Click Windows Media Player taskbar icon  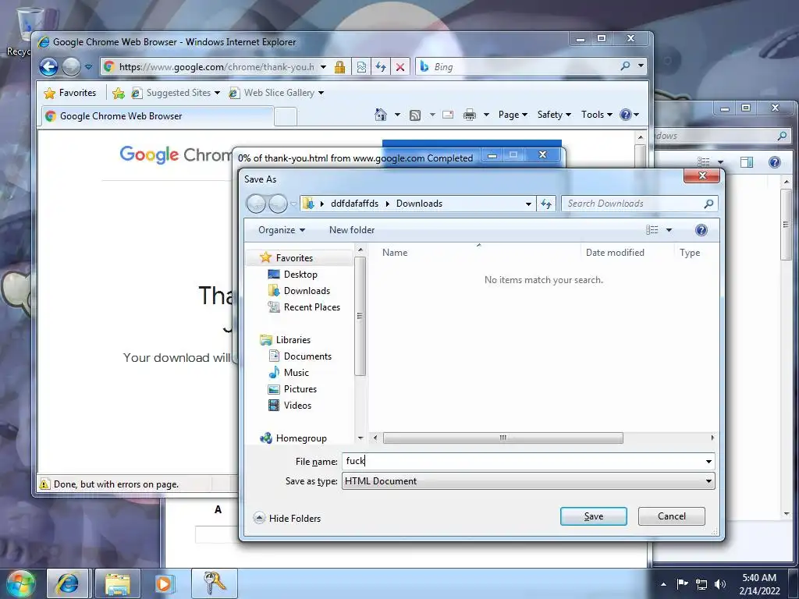[x=164, y=583]
